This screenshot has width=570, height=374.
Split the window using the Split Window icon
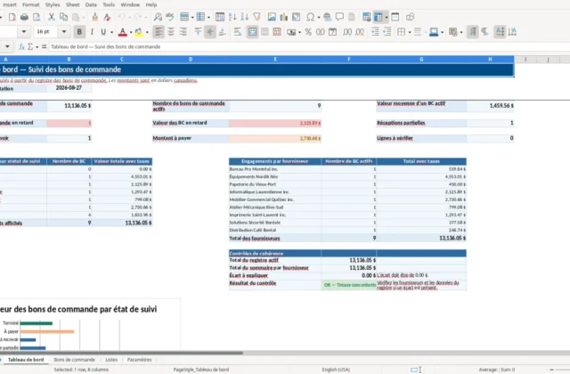point(395,17)
